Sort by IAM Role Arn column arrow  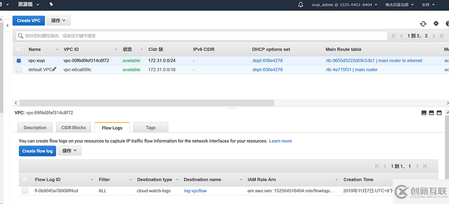coord(337,180)
